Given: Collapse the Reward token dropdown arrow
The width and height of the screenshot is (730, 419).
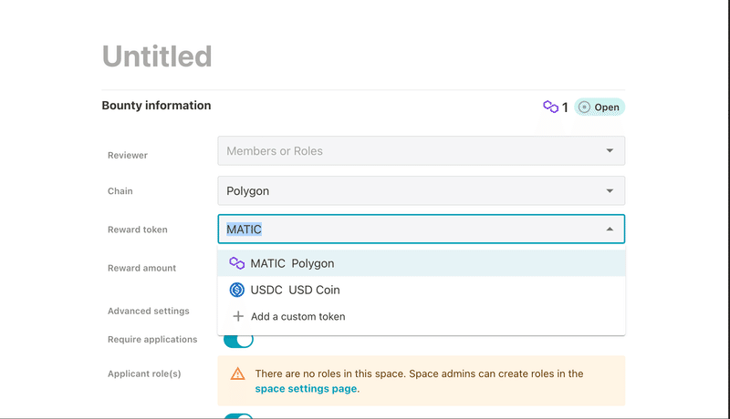Looking at the screenshot, I should [x=610, y=229].
